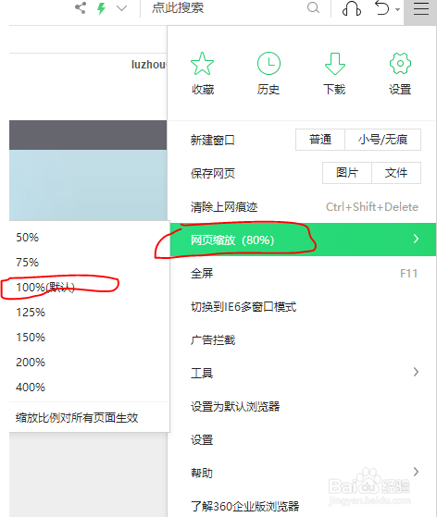Click the luzhou text on page
Image resolution: width=437 pixels, height=517 pixels.
pyautogui.click(x=149, y=65)
